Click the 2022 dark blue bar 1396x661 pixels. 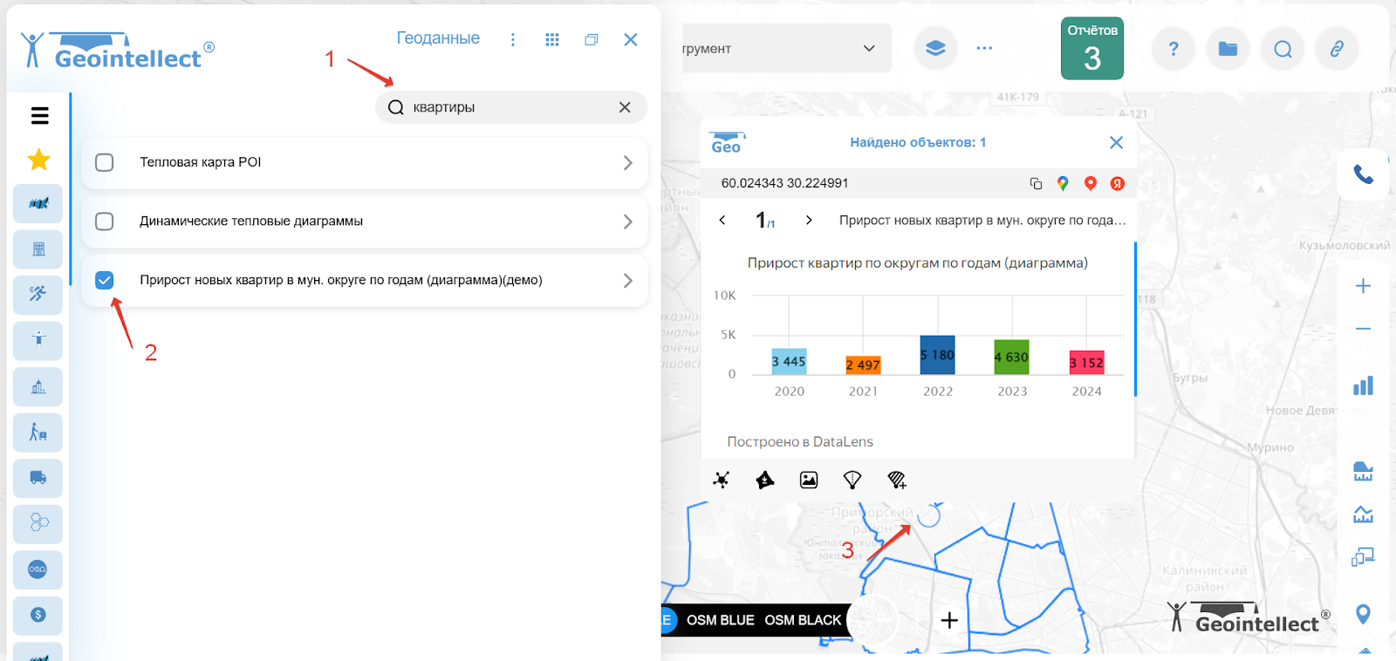(938, 355)
